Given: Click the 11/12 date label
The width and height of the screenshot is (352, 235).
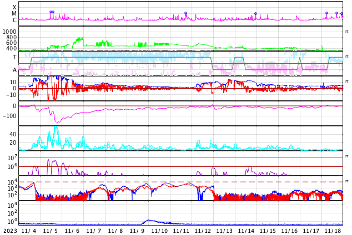Looking at the screenshot, I should click(203, 231).
